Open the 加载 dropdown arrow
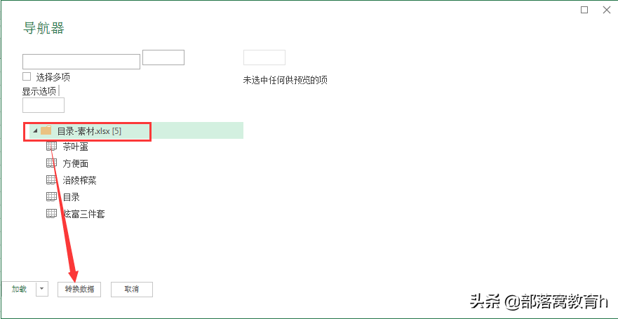This screenshot has width=618, height=319. pyautogui.click(x=42, y=289)
